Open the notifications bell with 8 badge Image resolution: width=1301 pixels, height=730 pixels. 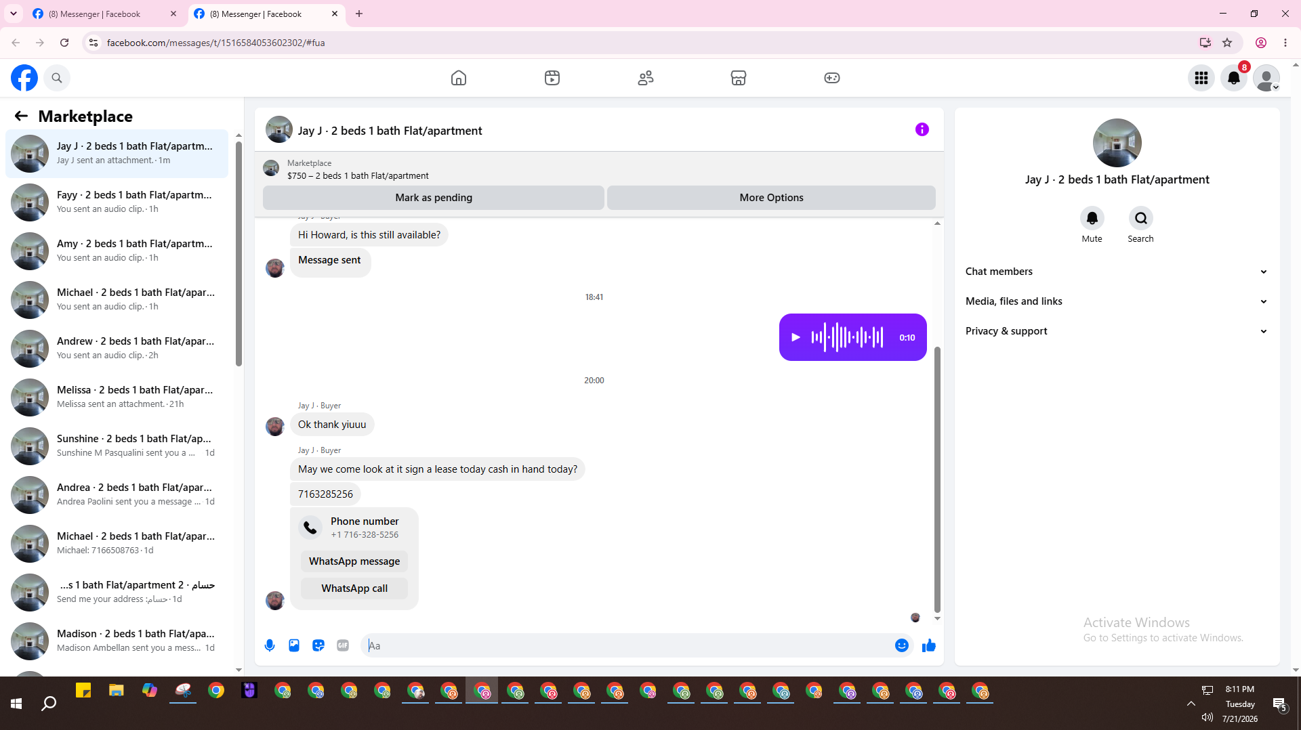[x=1234, y=78]
